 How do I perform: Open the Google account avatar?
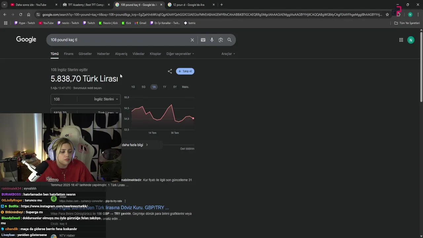pyautogui.click(x=411, y=40)
